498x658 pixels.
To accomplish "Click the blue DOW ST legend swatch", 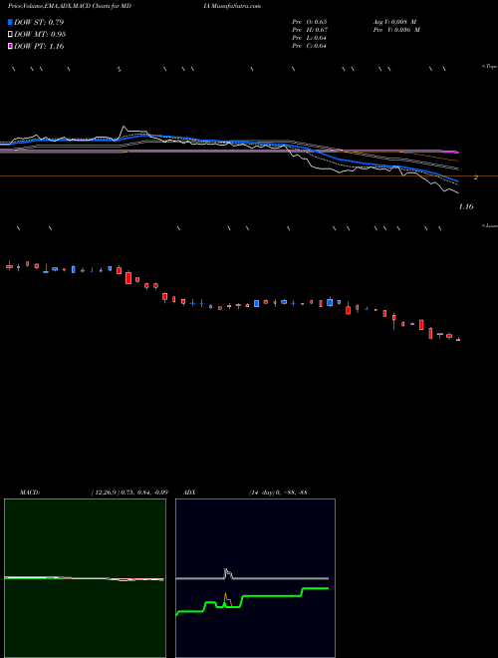I will [x=10, y=22].
